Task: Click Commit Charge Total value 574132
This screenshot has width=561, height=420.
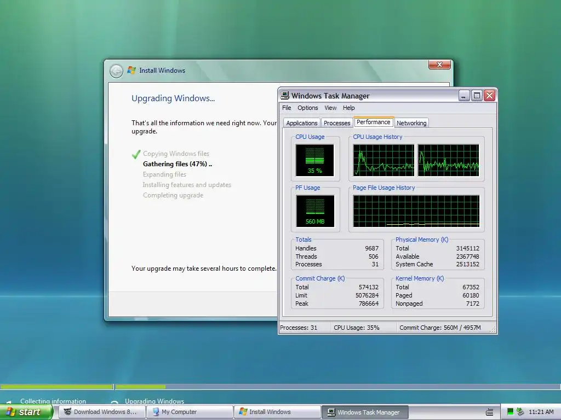Action: click(369, 287)
